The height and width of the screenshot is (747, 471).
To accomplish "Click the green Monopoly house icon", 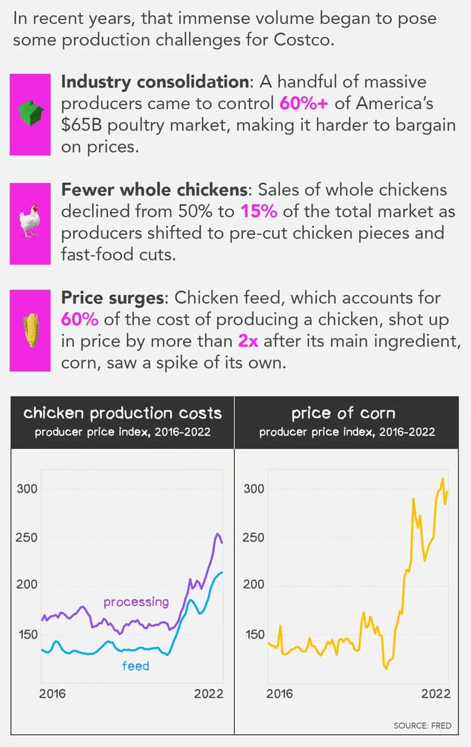I will [x=30, y=113].
